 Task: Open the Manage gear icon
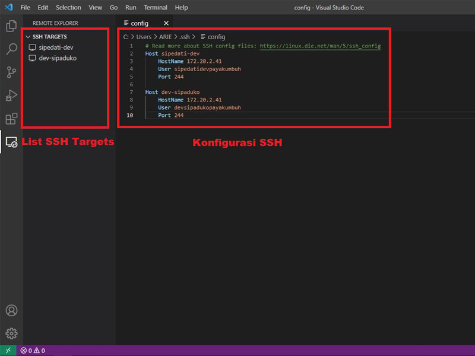pyautogui.click(x=11, y=333)
